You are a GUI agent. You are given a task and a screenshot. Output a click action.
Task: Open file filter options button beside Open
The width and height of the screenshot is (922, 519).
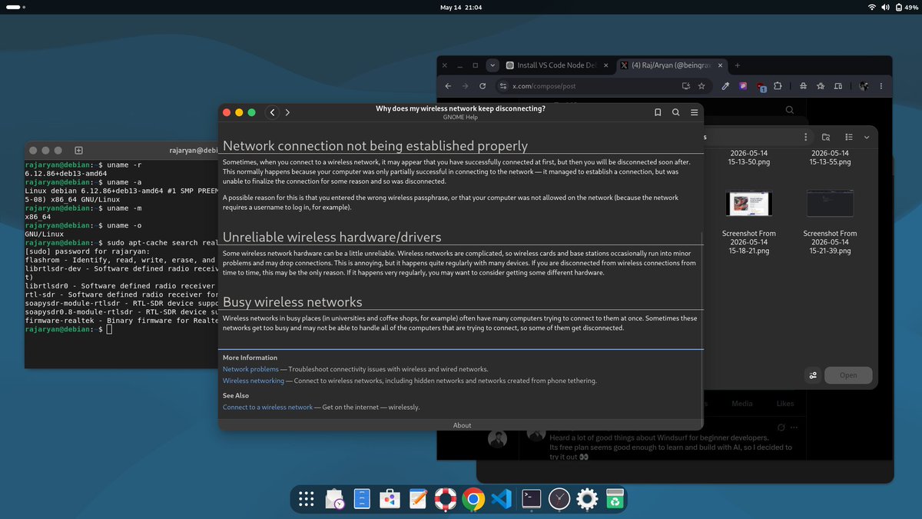(x=813, y=375)
